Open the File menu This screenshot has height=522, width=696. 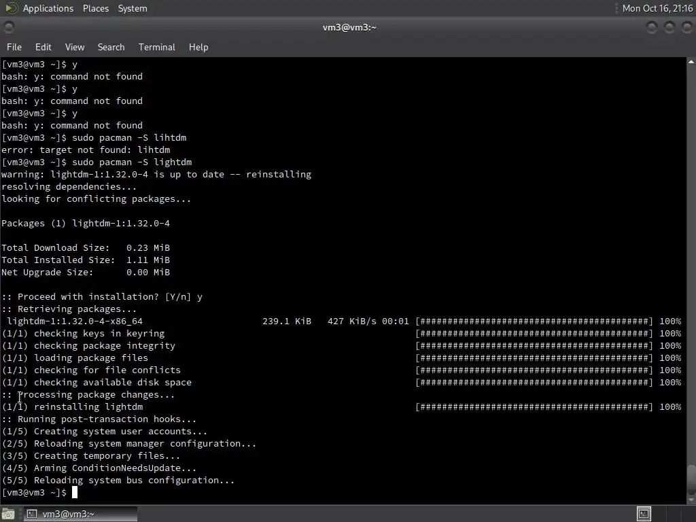[14, 47]
